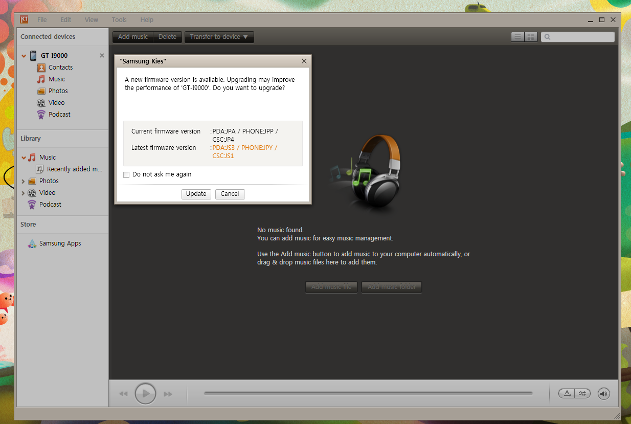
Task: Open the View menu
Action: 92,19
